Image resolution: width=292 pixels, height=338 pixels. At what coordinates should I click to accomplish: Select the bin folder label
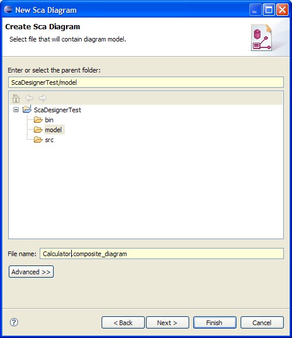pos(49,120)
